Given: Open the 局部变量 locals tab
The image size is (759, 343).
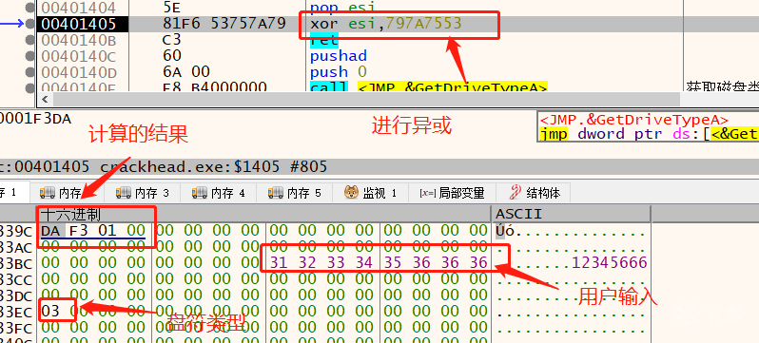Looking at the screenshot, I should pos(452,193).
